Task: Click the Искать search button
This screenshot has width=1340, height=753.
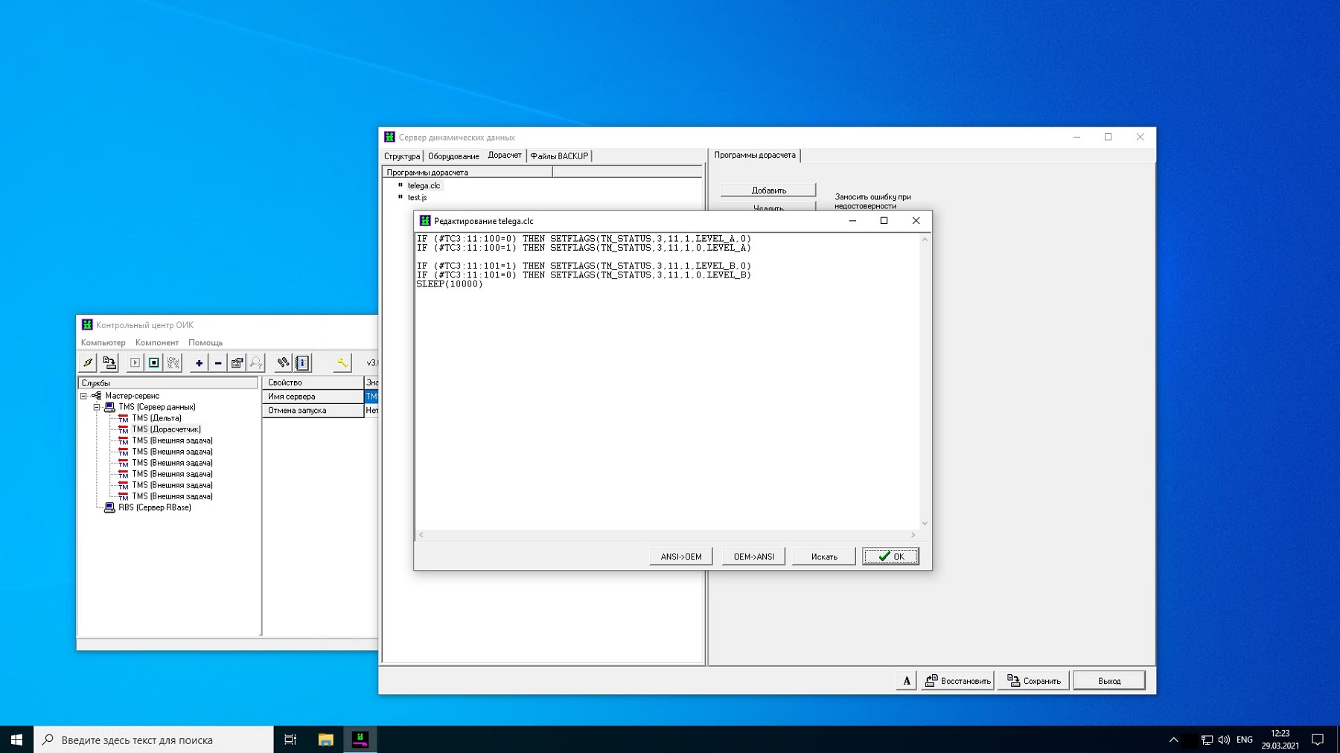Action: point(823,557)
